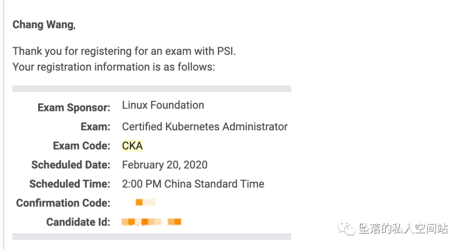This screenshot has width=463, height=249.
Task: Click the Linux Foundation sponsor text
Action: [163, 105]
